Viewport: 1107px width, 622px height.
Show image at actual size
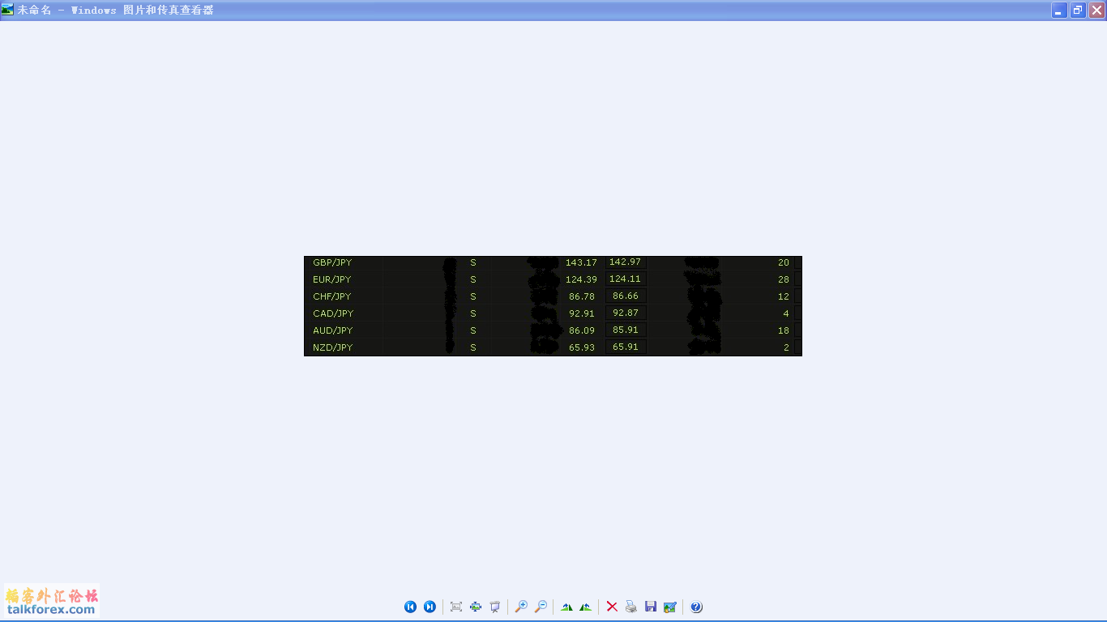[476, 607]
